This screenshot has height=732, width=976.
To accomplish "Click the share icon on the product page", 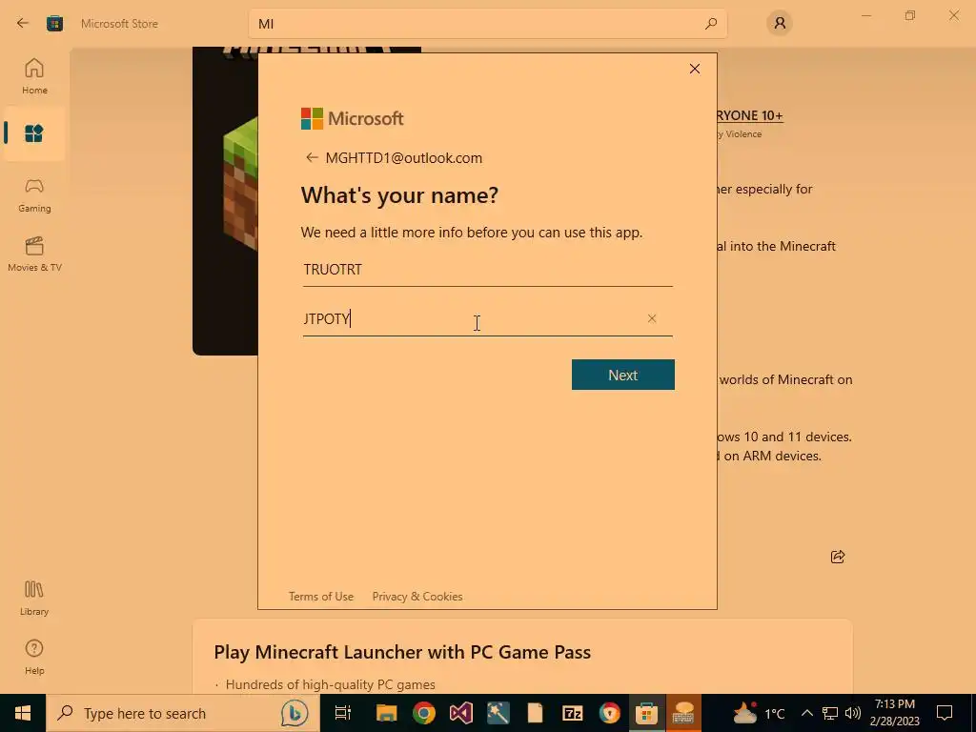I will pos(838,557).
